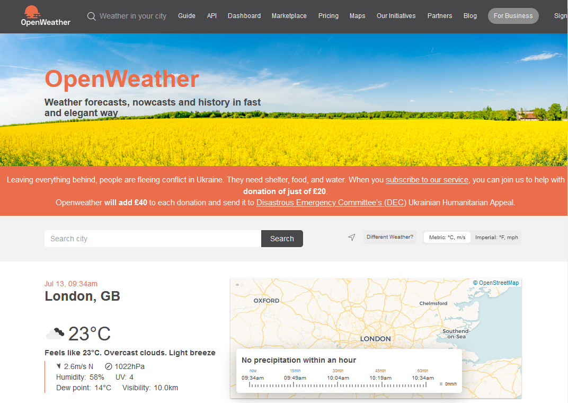Toggle the Different Weather? option
The height and width of the screenshot is (403, 568).
click(x=390, y=237)
